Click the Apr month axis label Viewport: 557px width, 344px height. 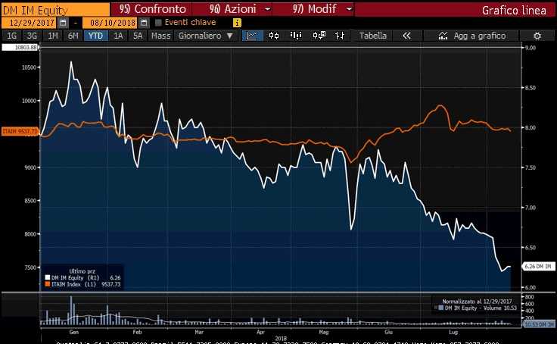coord(260,332)
